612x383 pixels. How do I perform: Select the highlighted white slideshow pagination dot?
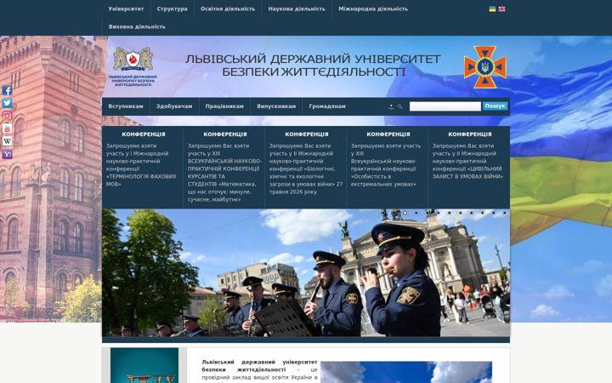click(405, 213)
